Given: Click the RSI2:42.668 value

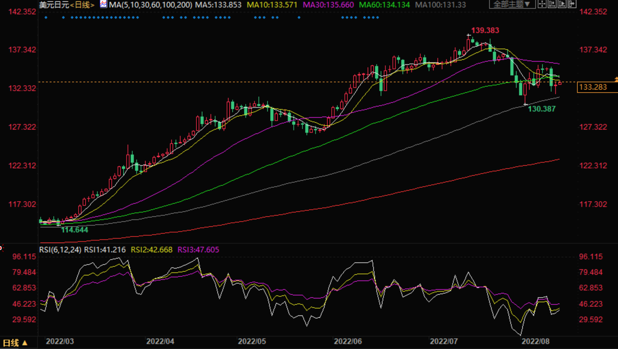Looking at the screenshot, I should (x=151, y=250).
